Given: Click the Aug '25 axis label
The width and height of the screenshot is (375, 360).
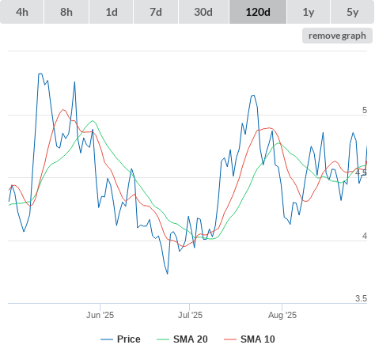Looking at the screenshot, I should pos(282,315).
